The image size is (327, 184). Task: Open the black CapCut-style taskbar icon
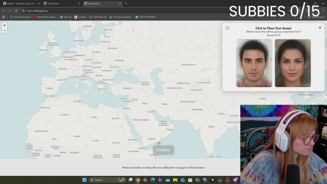click(x=213, y=180)
